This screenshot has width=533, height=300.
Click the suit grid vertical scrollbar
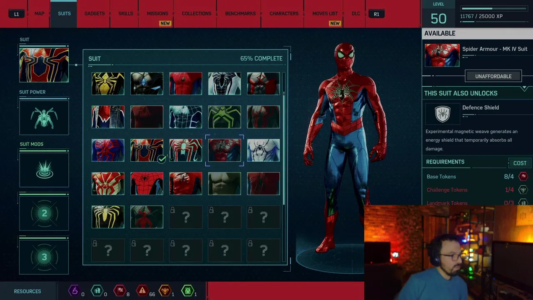284,138
